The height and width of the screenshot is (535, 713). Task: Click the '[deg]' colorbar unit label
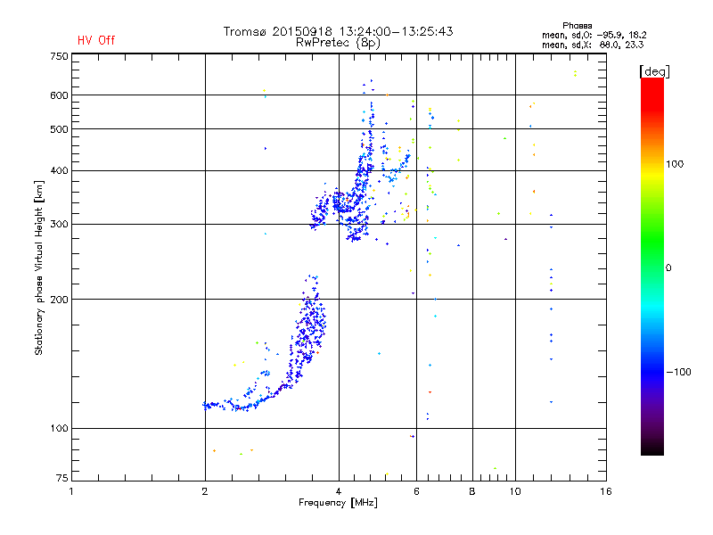654,71
